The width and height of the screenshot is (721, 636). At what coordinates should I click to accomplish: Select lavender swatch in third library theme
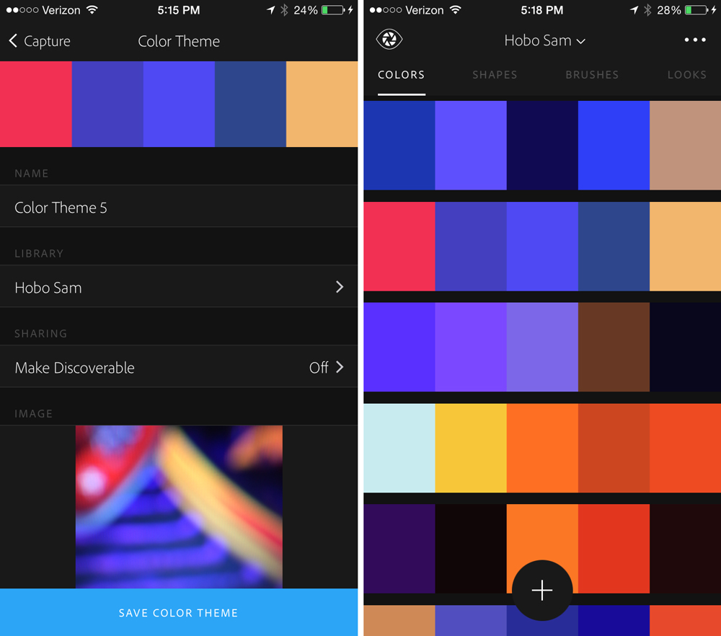click(542, 347)
